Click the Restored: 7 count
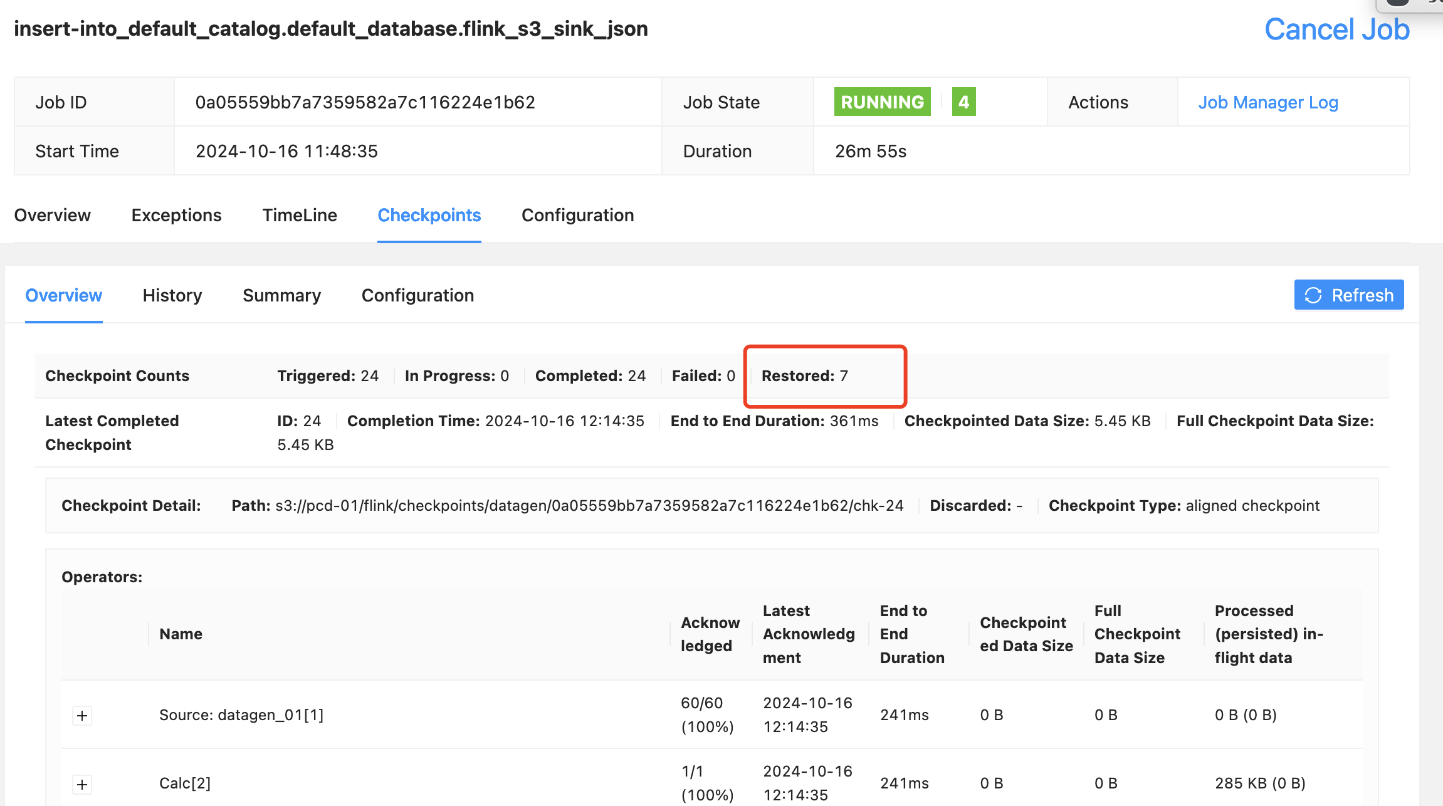 tap(804, 376)
